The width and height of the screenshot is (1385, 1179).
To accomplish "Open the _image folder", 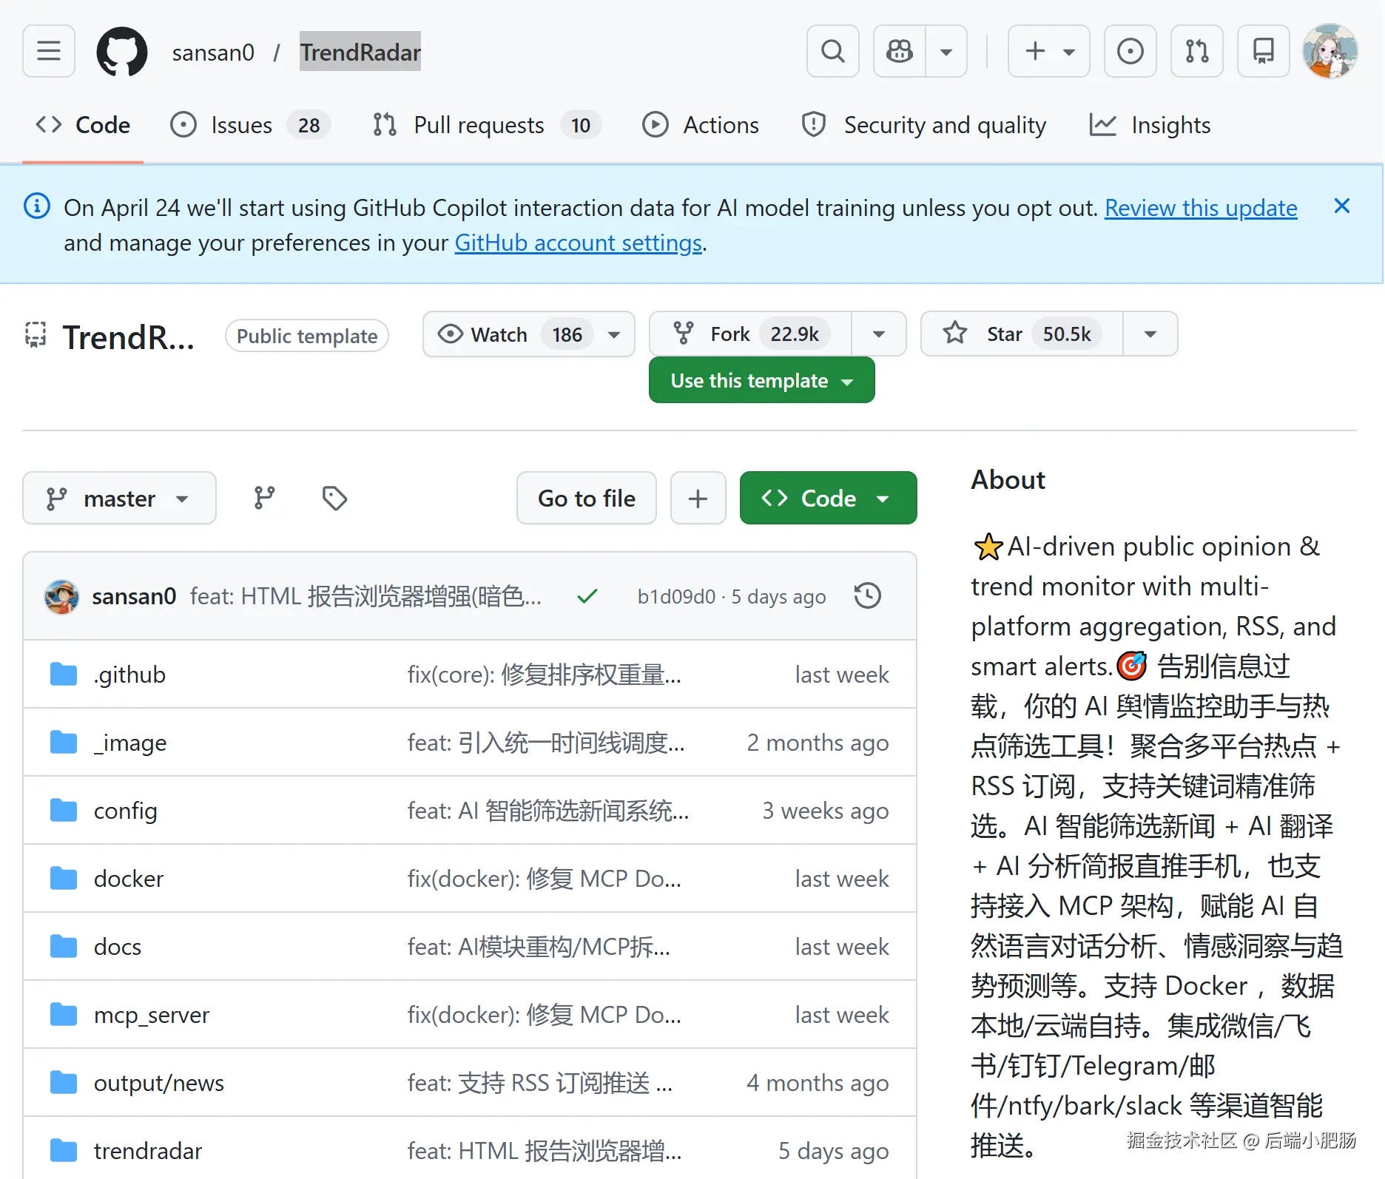I will point(130,743).
